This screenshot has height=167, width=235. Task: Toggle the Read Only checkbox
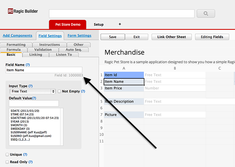[7, 162]
